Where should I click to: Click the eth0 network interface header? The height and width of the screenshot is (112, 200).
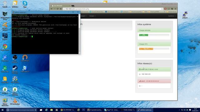(x=154, y=69)
